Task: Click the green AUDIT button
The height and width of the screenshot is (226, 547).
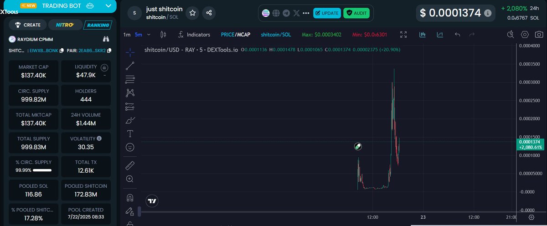Action: 357,13
